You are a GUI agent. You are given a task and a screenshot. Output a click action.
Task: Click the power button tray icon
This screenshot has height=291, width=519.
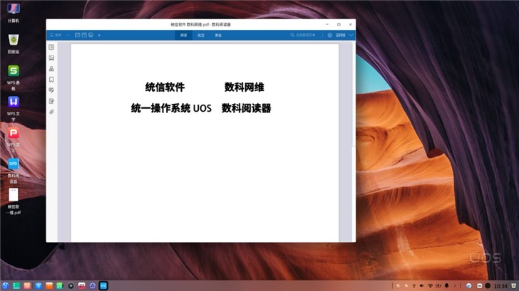click(488, 286)
